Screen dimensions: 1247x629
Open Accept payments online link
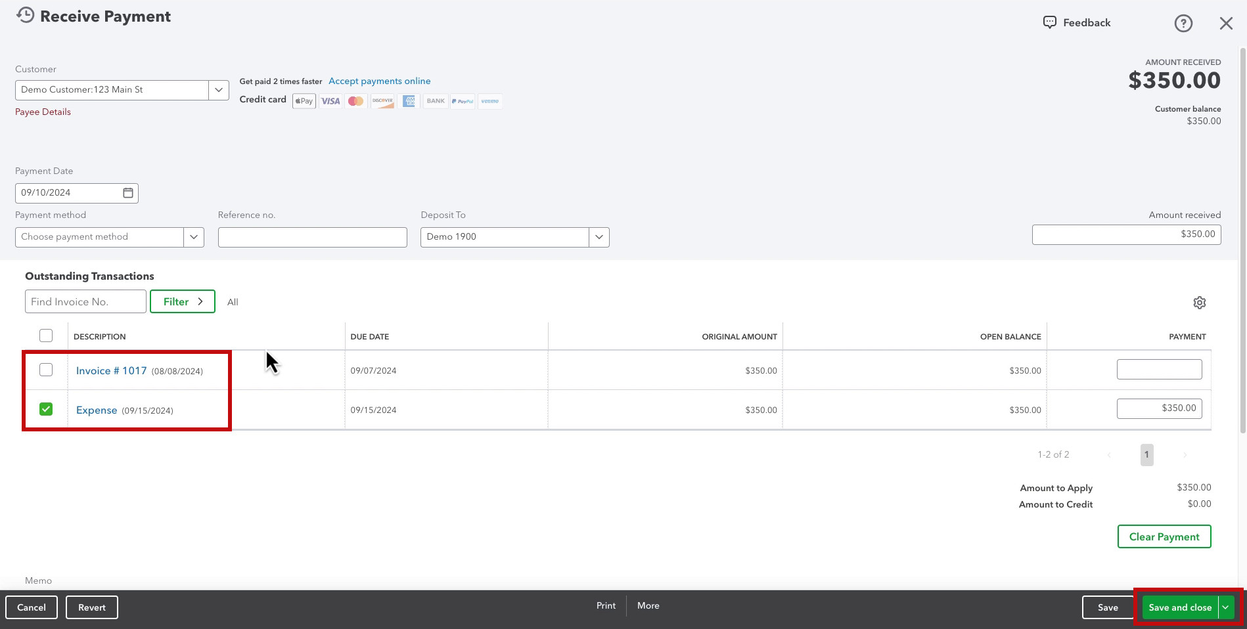pyautogui.click(x=380, y=81)
